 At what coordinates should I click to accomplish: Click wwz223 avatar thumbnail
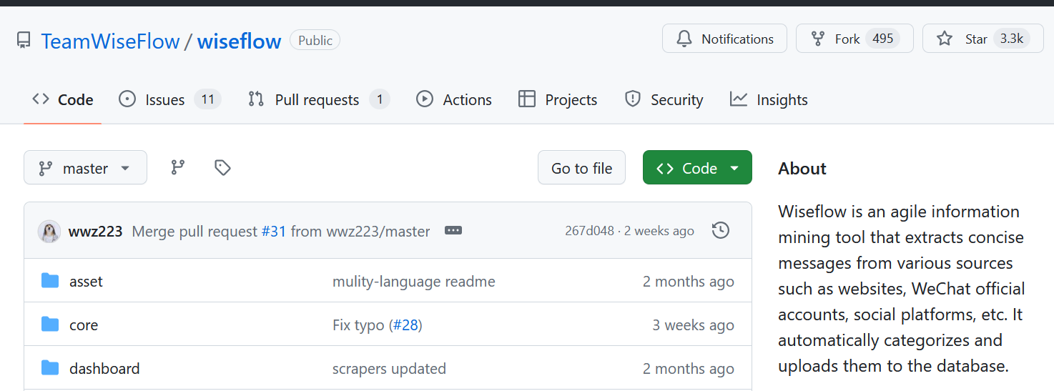[49, 231]
